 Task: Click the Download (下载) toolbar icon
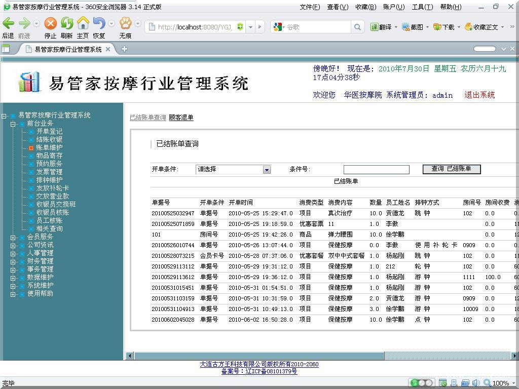click(x=444, y=27)
